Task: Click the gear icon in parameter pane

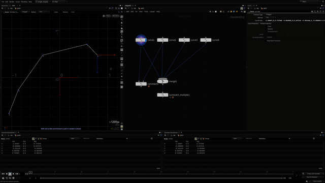Action: click(312, 12)
